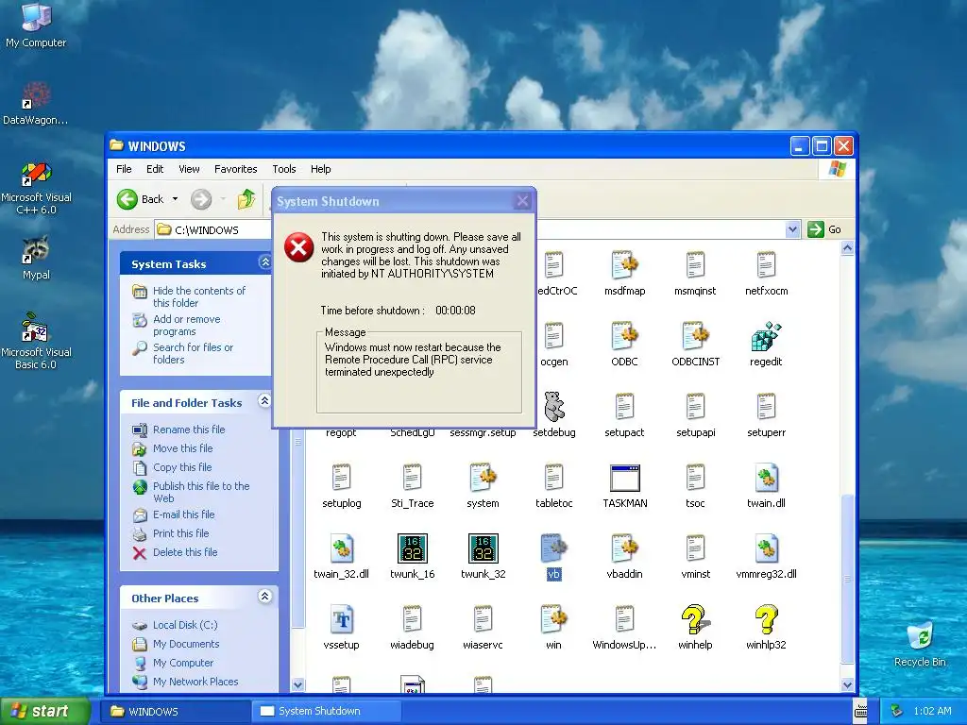The height and width of the screenshot is (725, 967).
Task: Go to Local Disk (C:)
Action: (185, 625)
